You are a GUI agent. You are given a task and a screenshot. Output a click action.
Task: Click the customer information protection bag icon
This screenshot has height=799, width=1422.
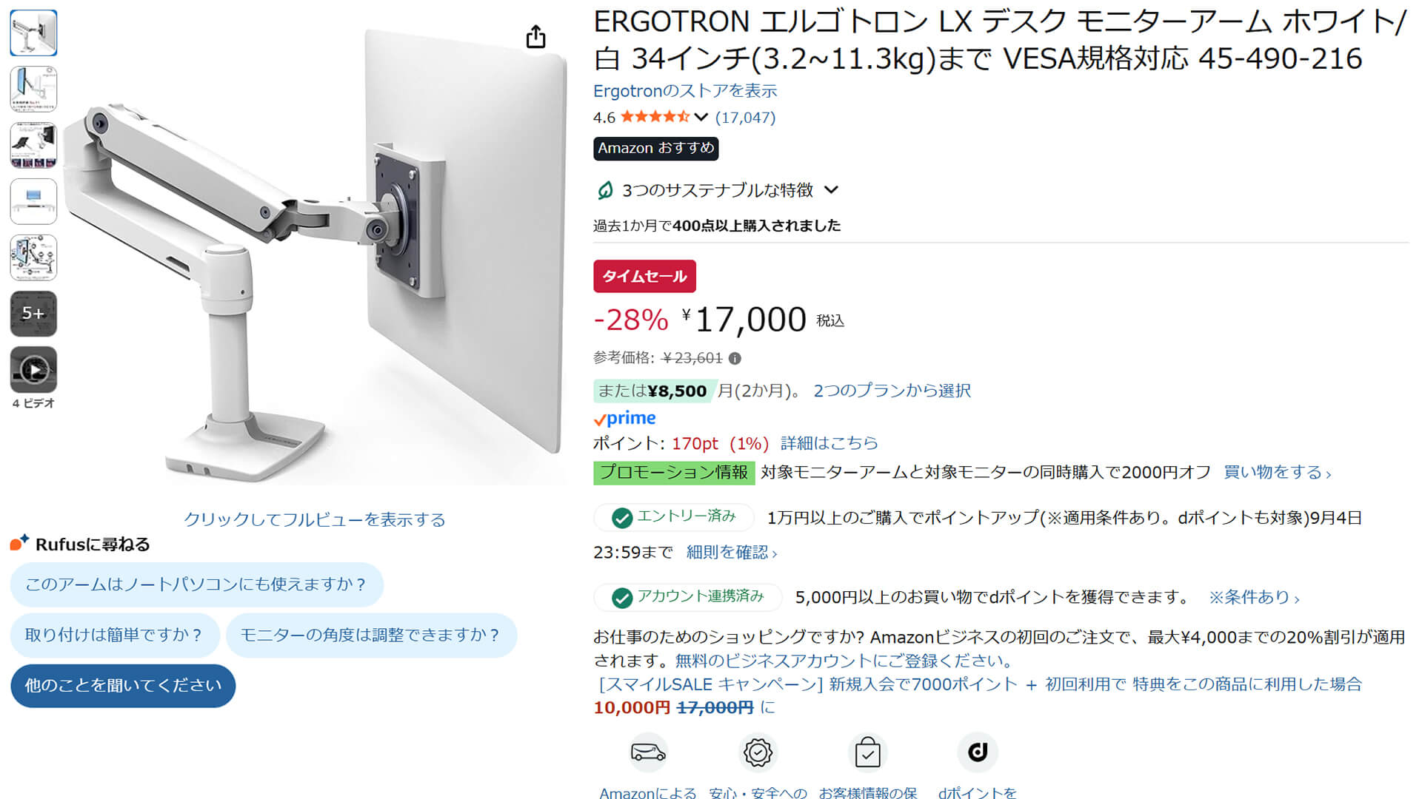pyautogui.click(x=867, y=753)
